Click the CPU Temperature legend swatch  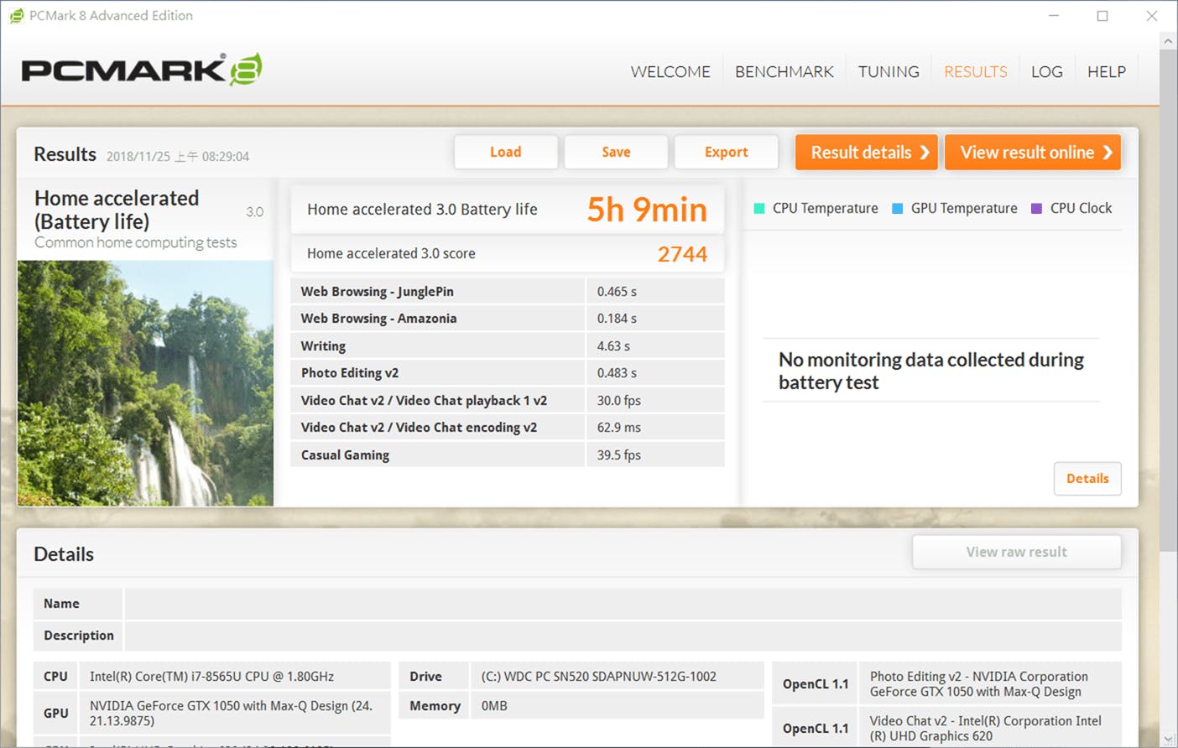(x=759, y=209)
